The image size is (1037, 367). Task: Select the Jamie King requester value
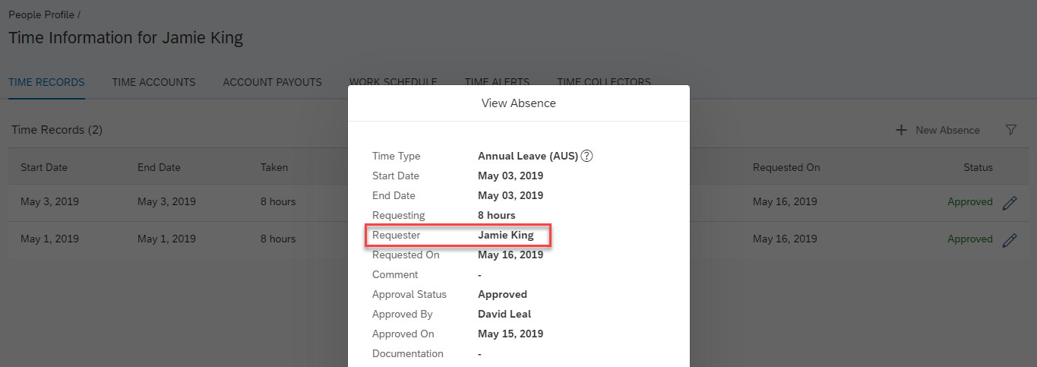tap(505, 235)
